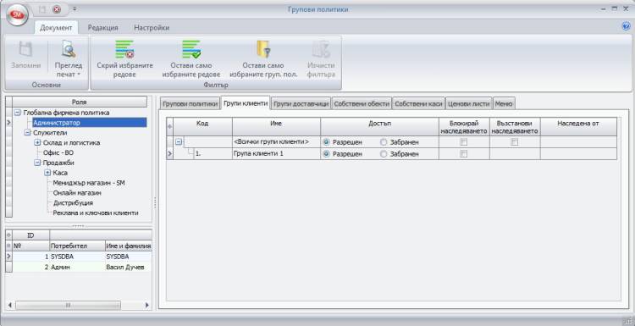635x326 pixels.
Task: Click the Роля column header
Action: tap(80, 102)
